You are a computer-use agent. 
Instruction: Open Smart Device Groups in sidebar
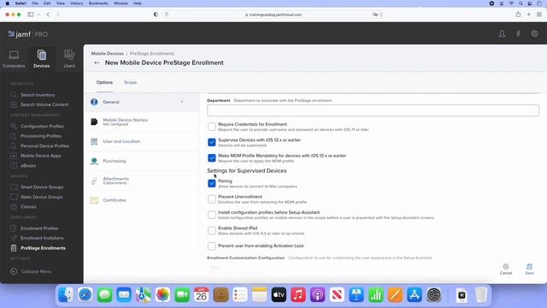pos(42,187)
